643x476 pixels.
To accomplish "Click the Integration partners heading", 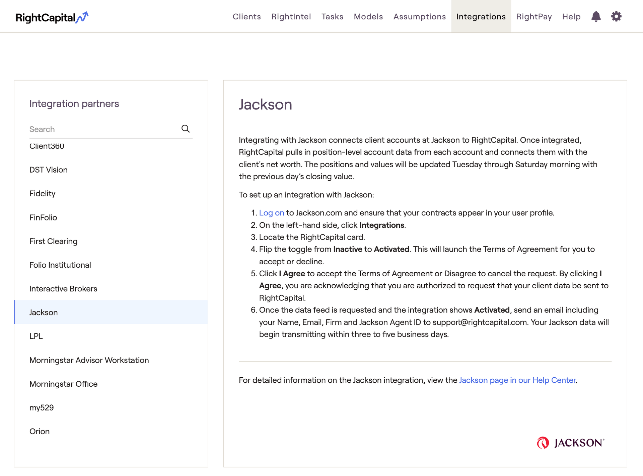I will click(74, 104).
